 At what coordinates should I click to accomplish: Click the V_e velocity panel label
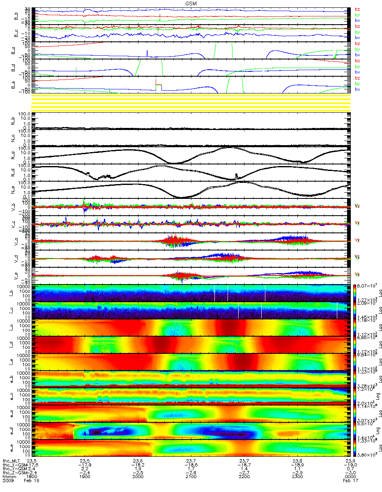[16, 276]
